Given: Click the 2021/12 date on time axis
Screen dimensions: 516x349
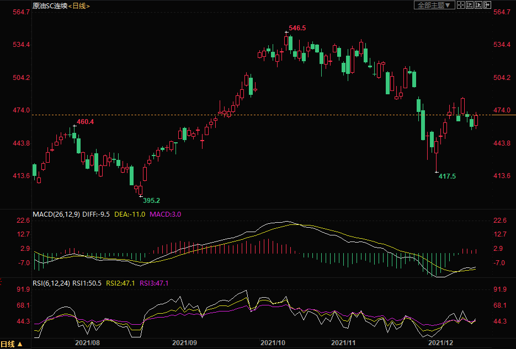Looking at the screenshot, I should pyautogui.click(x=440, y=342).
